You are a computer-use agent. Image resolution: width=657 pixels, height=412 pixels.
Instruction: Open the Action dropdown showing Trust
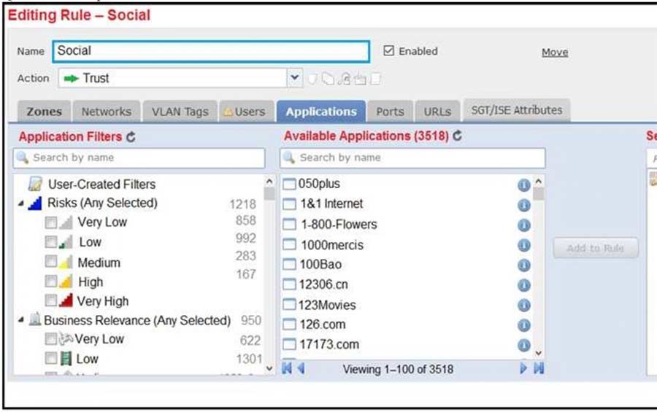[x=294, y=78]
